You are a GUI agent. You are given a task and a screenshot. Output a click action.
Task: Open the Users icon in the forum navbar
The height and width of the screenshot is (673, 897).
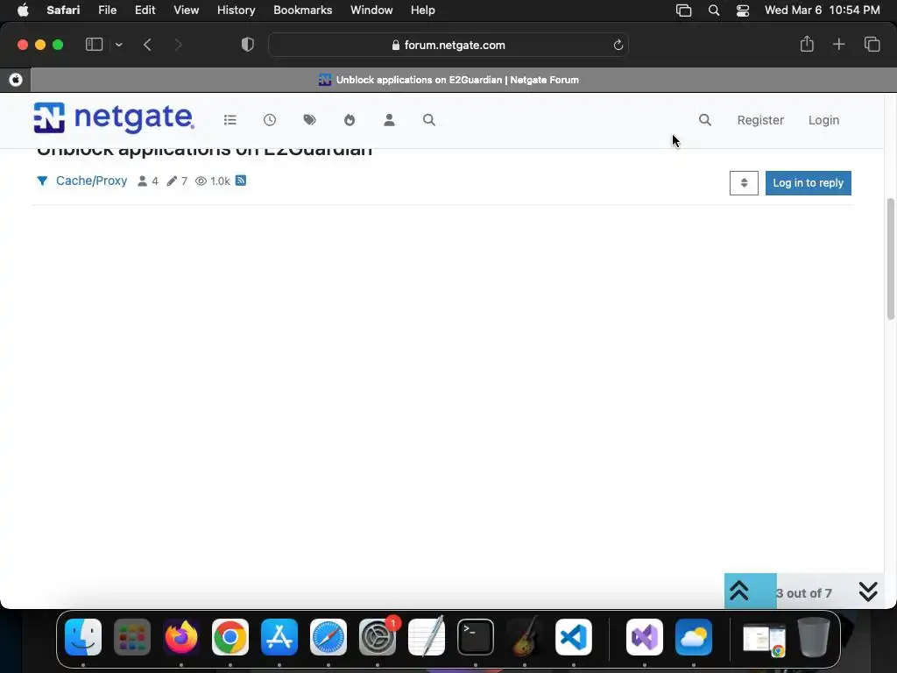click(389, 120)
